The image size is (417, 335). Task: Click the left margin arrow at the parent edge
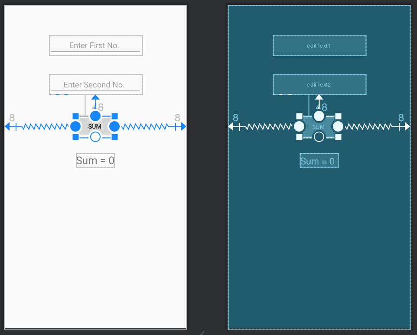[x=8, y=126]
